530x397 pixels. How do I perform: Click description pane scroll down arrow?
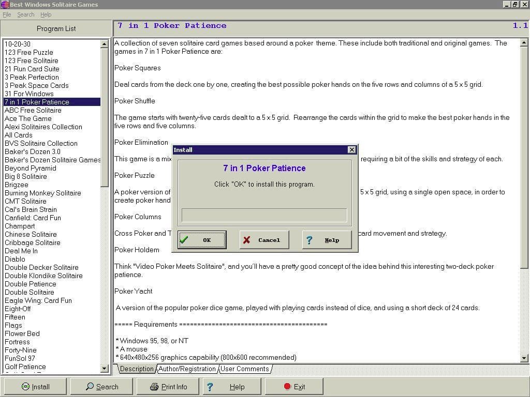coord(524,358)
